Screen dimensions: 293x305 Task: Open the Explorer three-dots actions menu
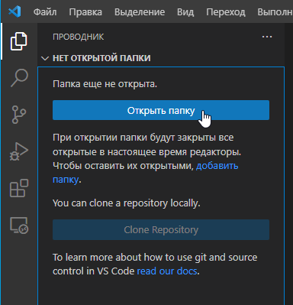pos(267,37)
